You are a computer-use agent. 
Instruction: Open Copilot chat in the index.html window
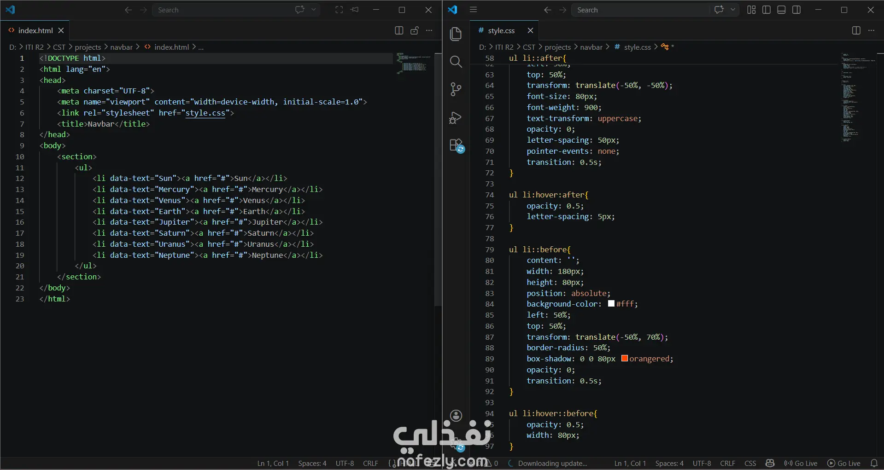coord(299,10)
